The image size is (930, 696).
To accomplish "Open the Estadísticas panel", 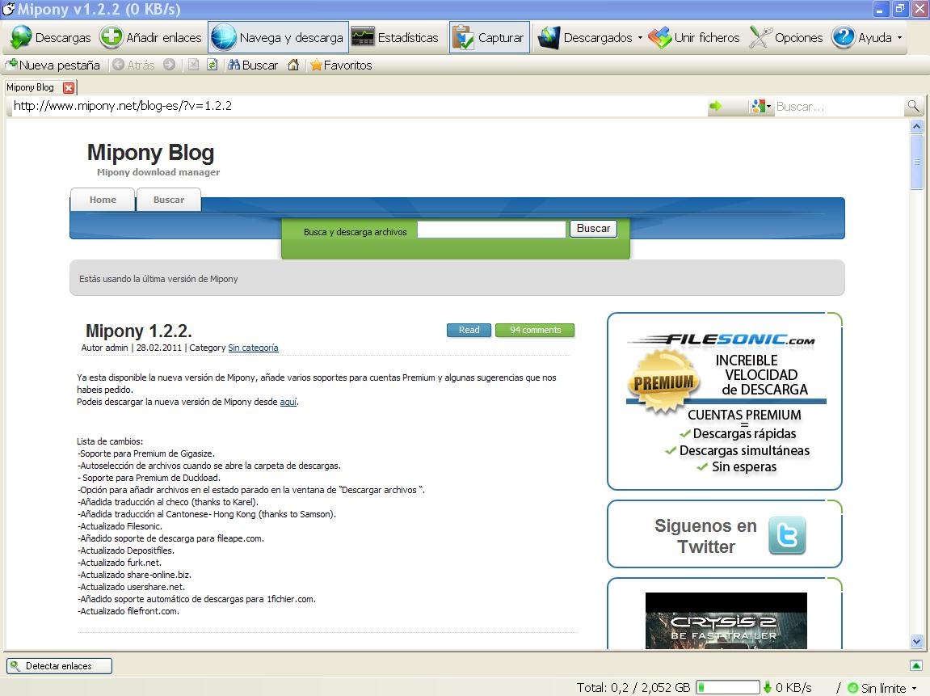I will coord(395,37).
